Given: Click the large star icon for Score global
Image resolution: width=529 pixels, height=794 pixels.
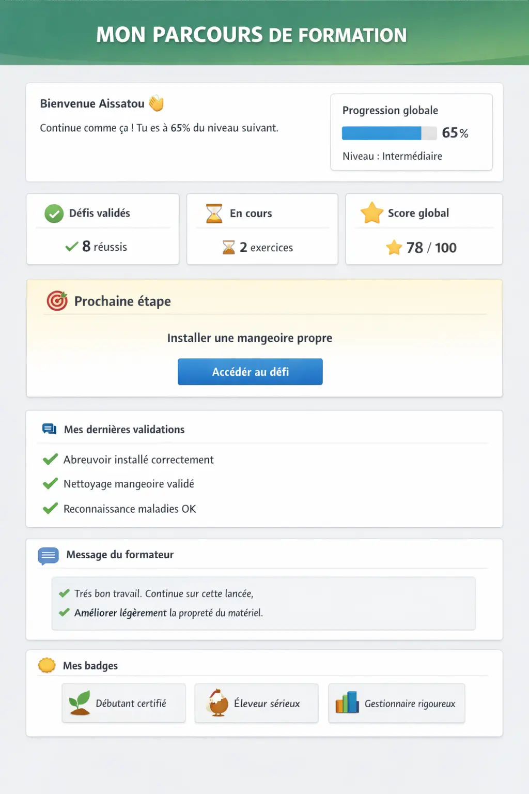Looking at the screenshot, I should coord(371,213).
